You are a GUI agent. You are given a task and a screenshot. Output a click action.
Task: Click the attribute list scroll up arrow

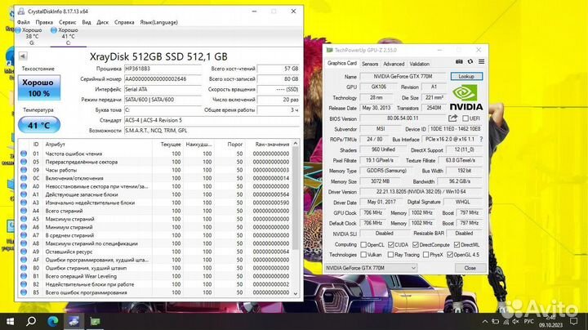click(x=296, y=144)
